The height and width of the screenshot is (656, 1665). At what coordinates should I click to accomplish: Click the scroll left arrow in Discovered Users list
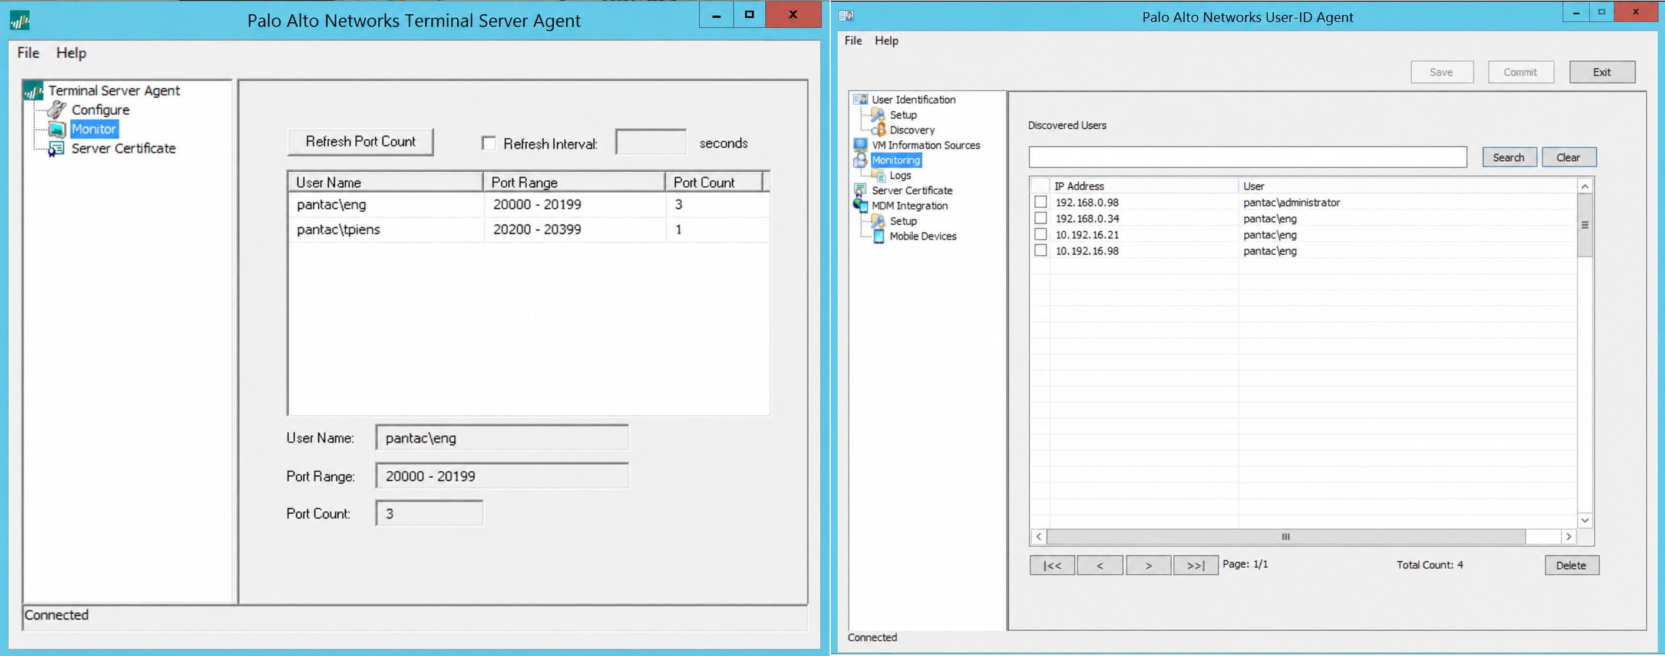pyautogui.click(x=1039, y=537)
